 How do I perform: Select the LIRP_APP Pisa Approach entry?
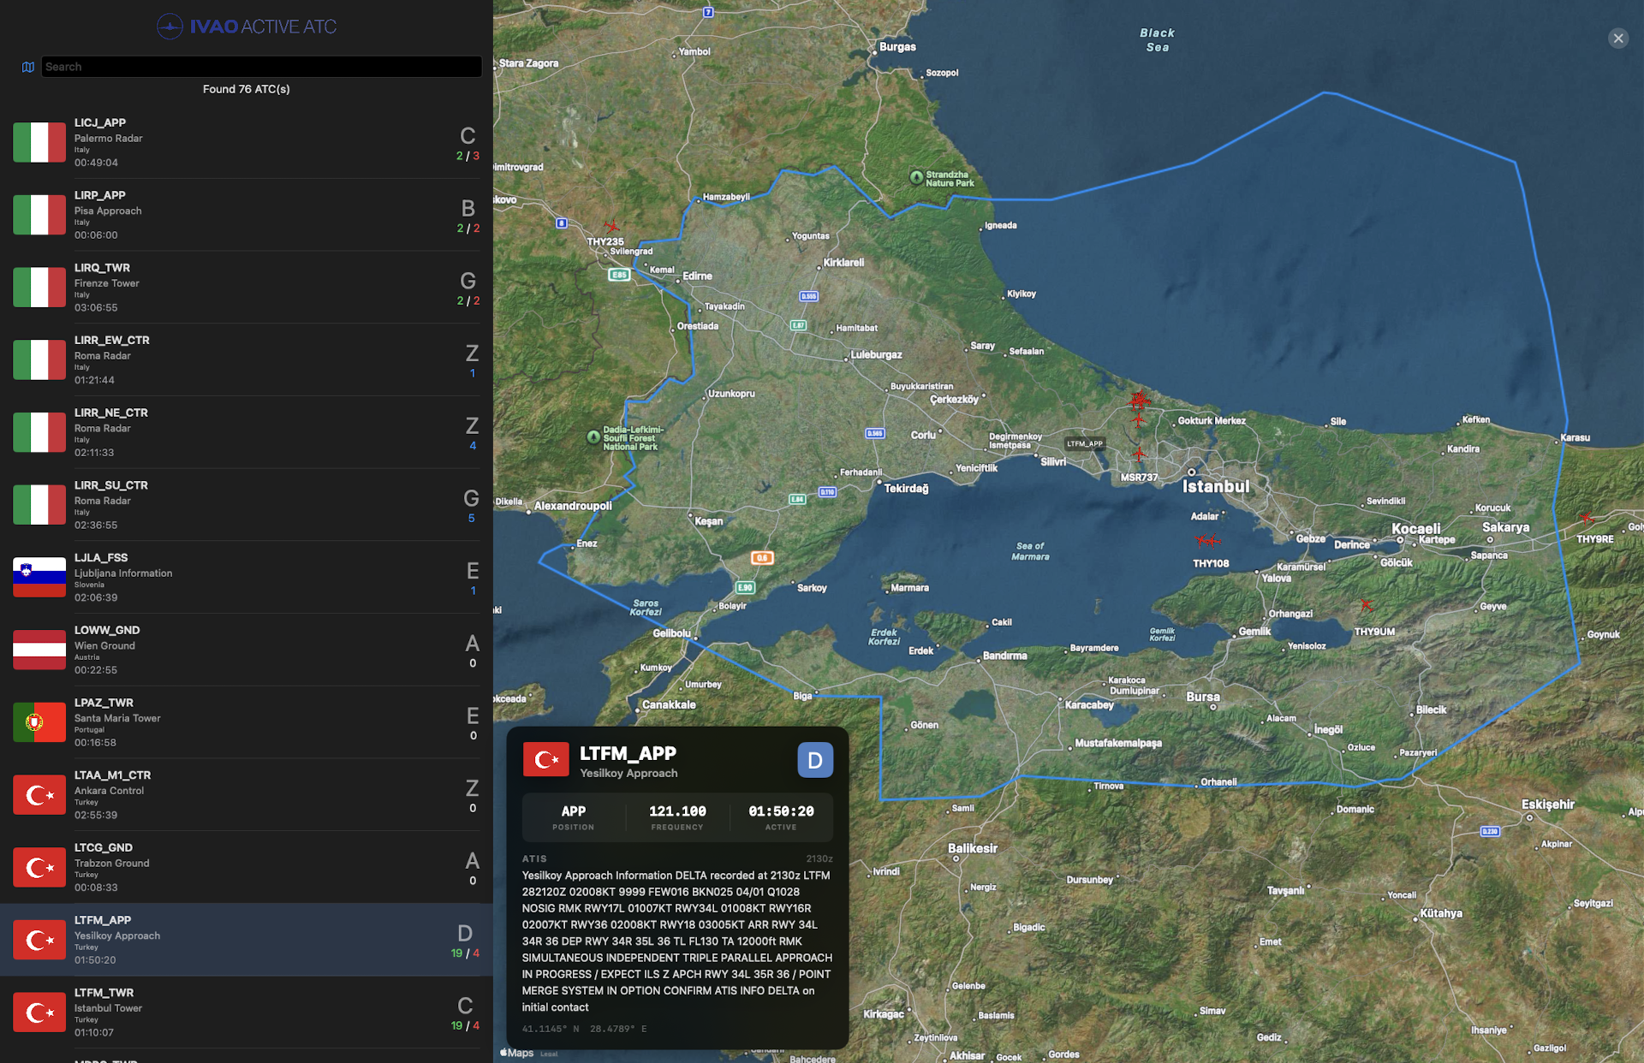tap(247, 214)
